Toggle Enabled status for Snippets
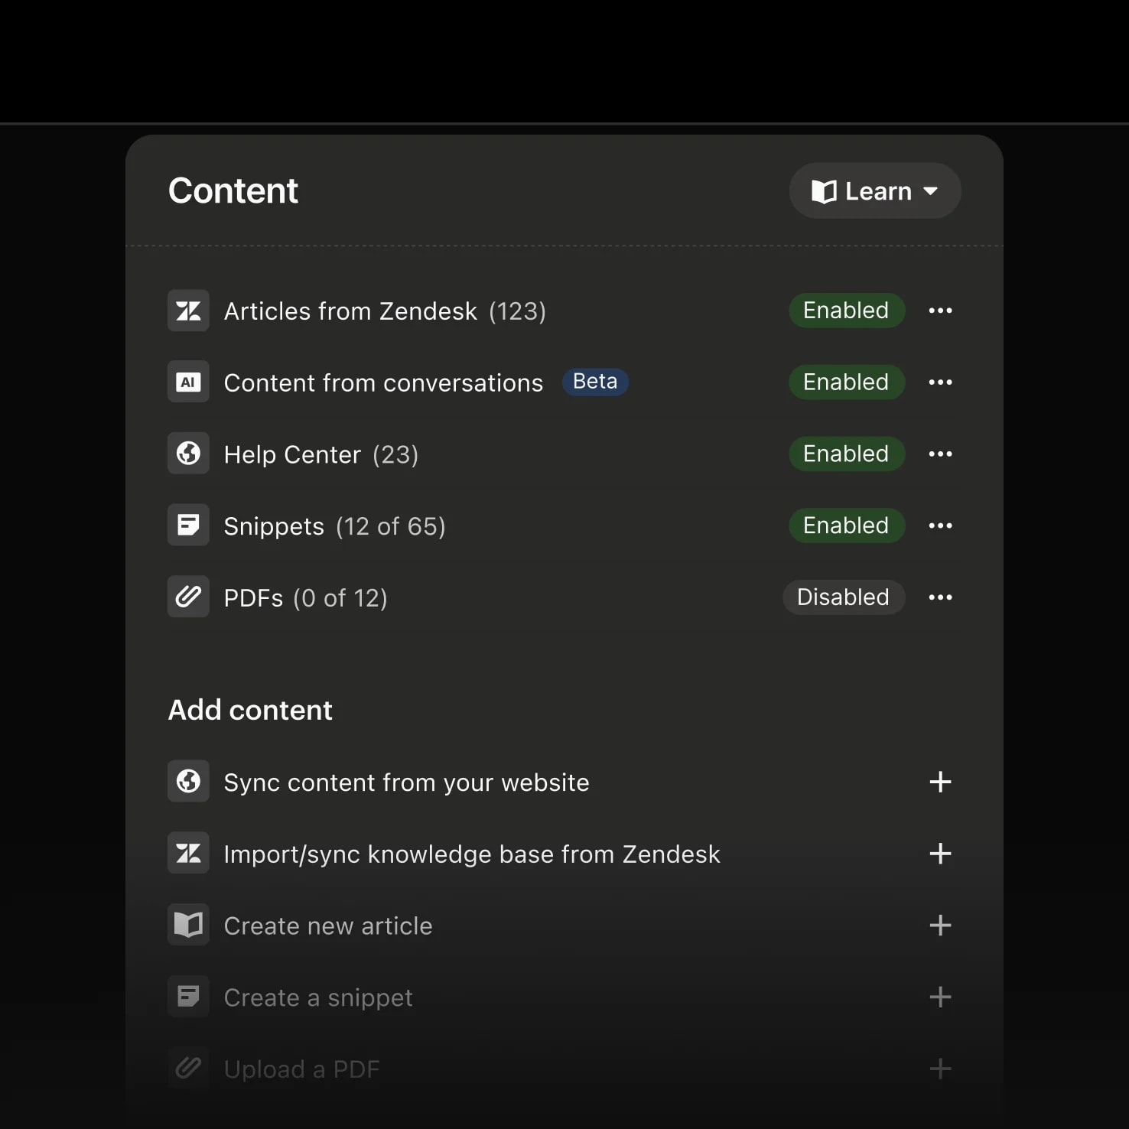Screen dimensions: 1129x1129 [x=847, y=525]
